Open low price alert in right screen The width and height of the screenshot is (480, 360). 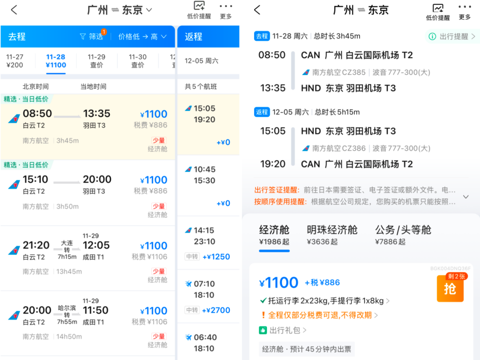tap(438, 12)
